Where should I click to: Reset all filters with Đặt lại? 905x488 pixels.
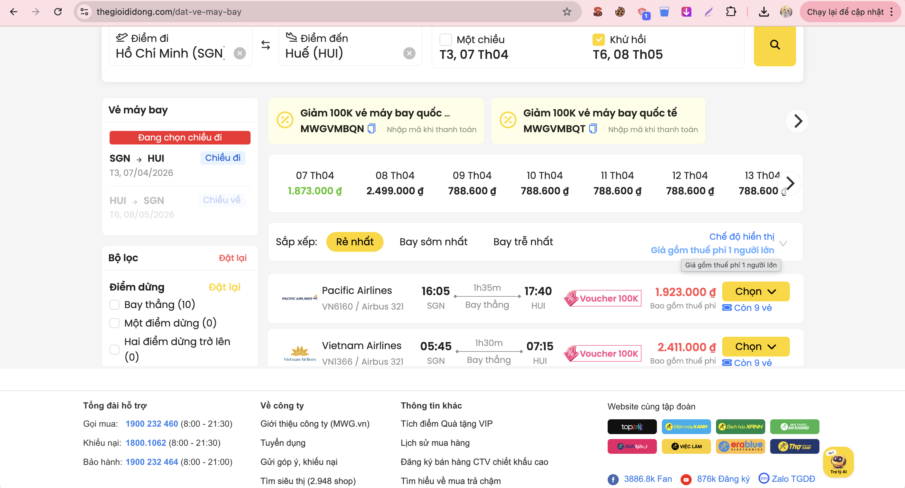[x=233, y=258]
